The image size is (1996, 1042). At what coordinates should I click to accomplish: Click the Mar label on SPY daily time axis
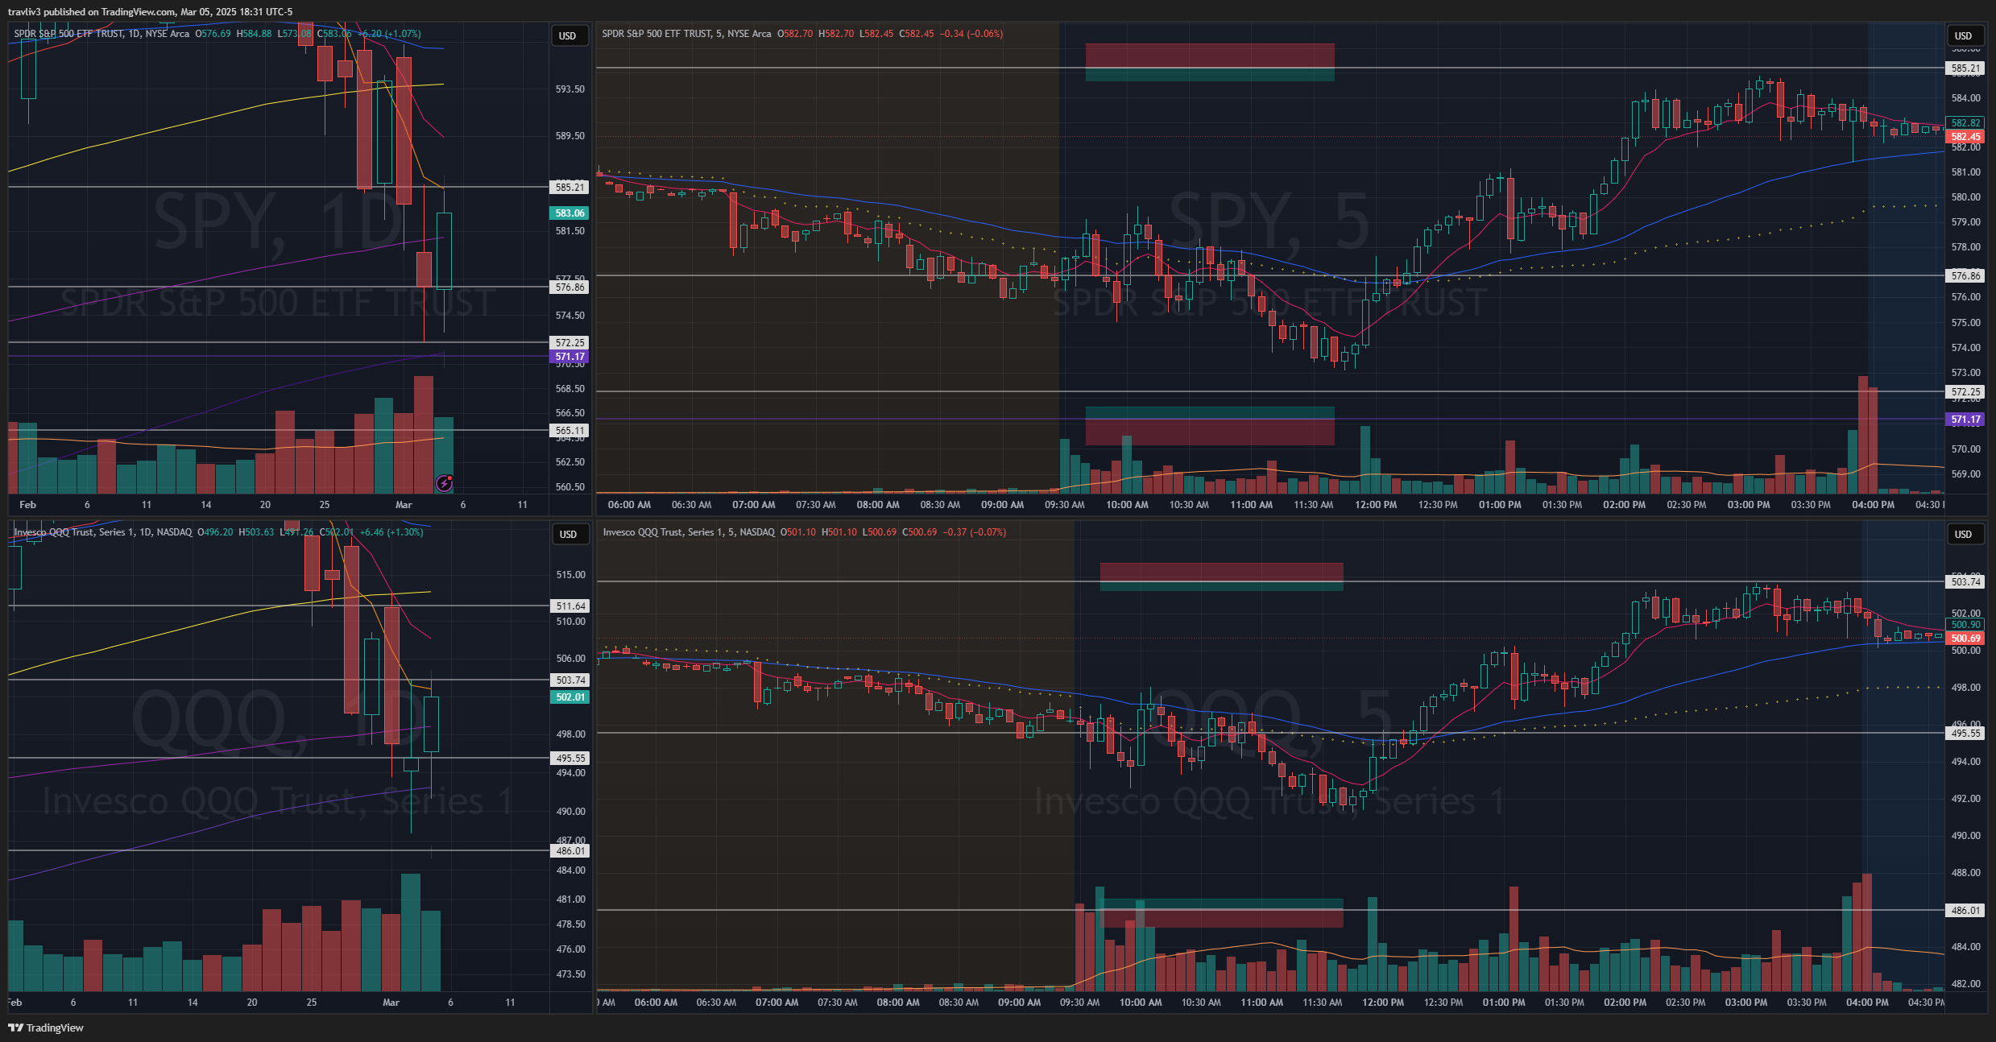(404, 505)
